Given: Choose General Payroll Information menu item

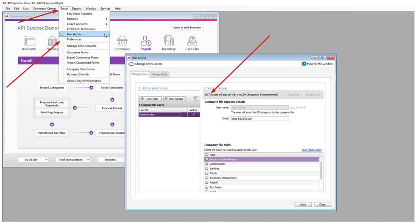Looking at the screenshot, I should point(84,81).
